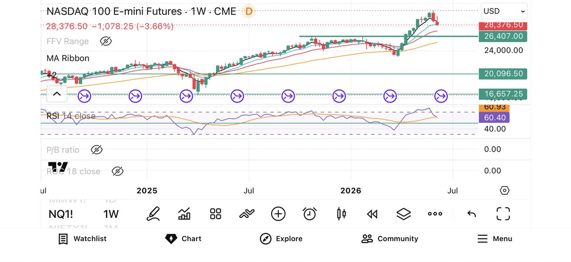Change chart type with the candlestick icon
Image resolution: width=571 pixels, height=262 pixels.
[x=341, y=214]
